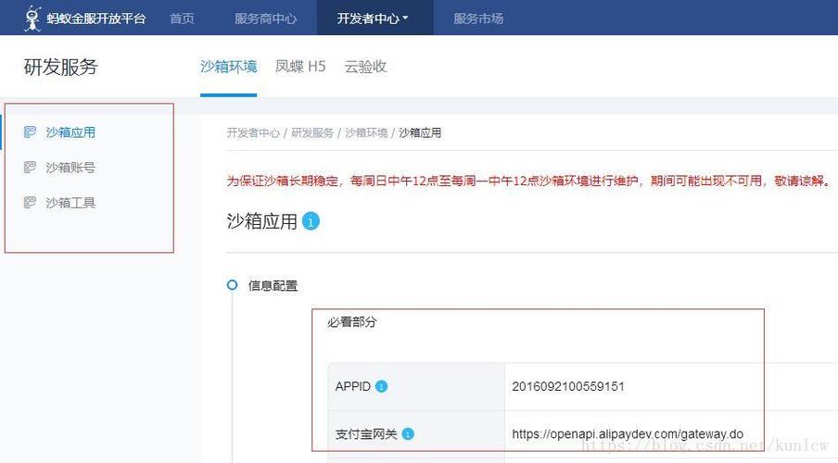Click the 沙箱工具 sidebar icon
Image resolution: width=838 pixels, height=463 pixels.
pyautogui.click(x=30, y=203)
